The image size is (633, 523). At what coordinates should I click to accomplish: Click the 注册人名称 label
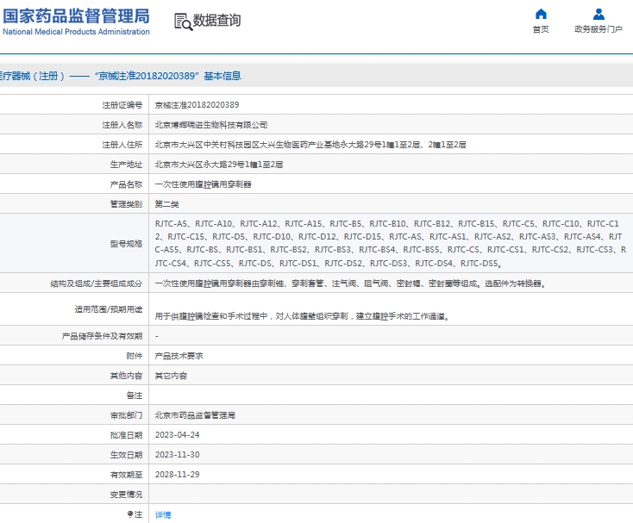coord(122,125)
